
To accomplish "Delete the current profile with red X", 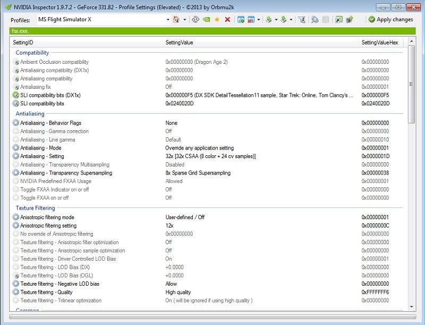I will tap(227, 20).
